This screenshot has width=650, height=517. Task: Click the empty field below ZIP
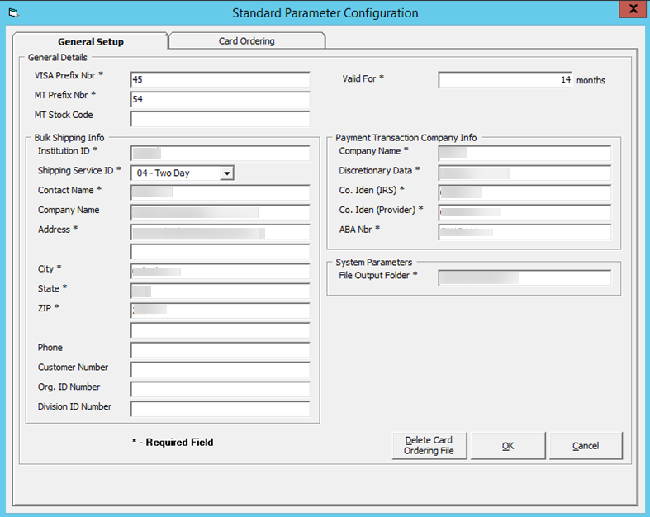pyautogui.click(x=221, y=330)
